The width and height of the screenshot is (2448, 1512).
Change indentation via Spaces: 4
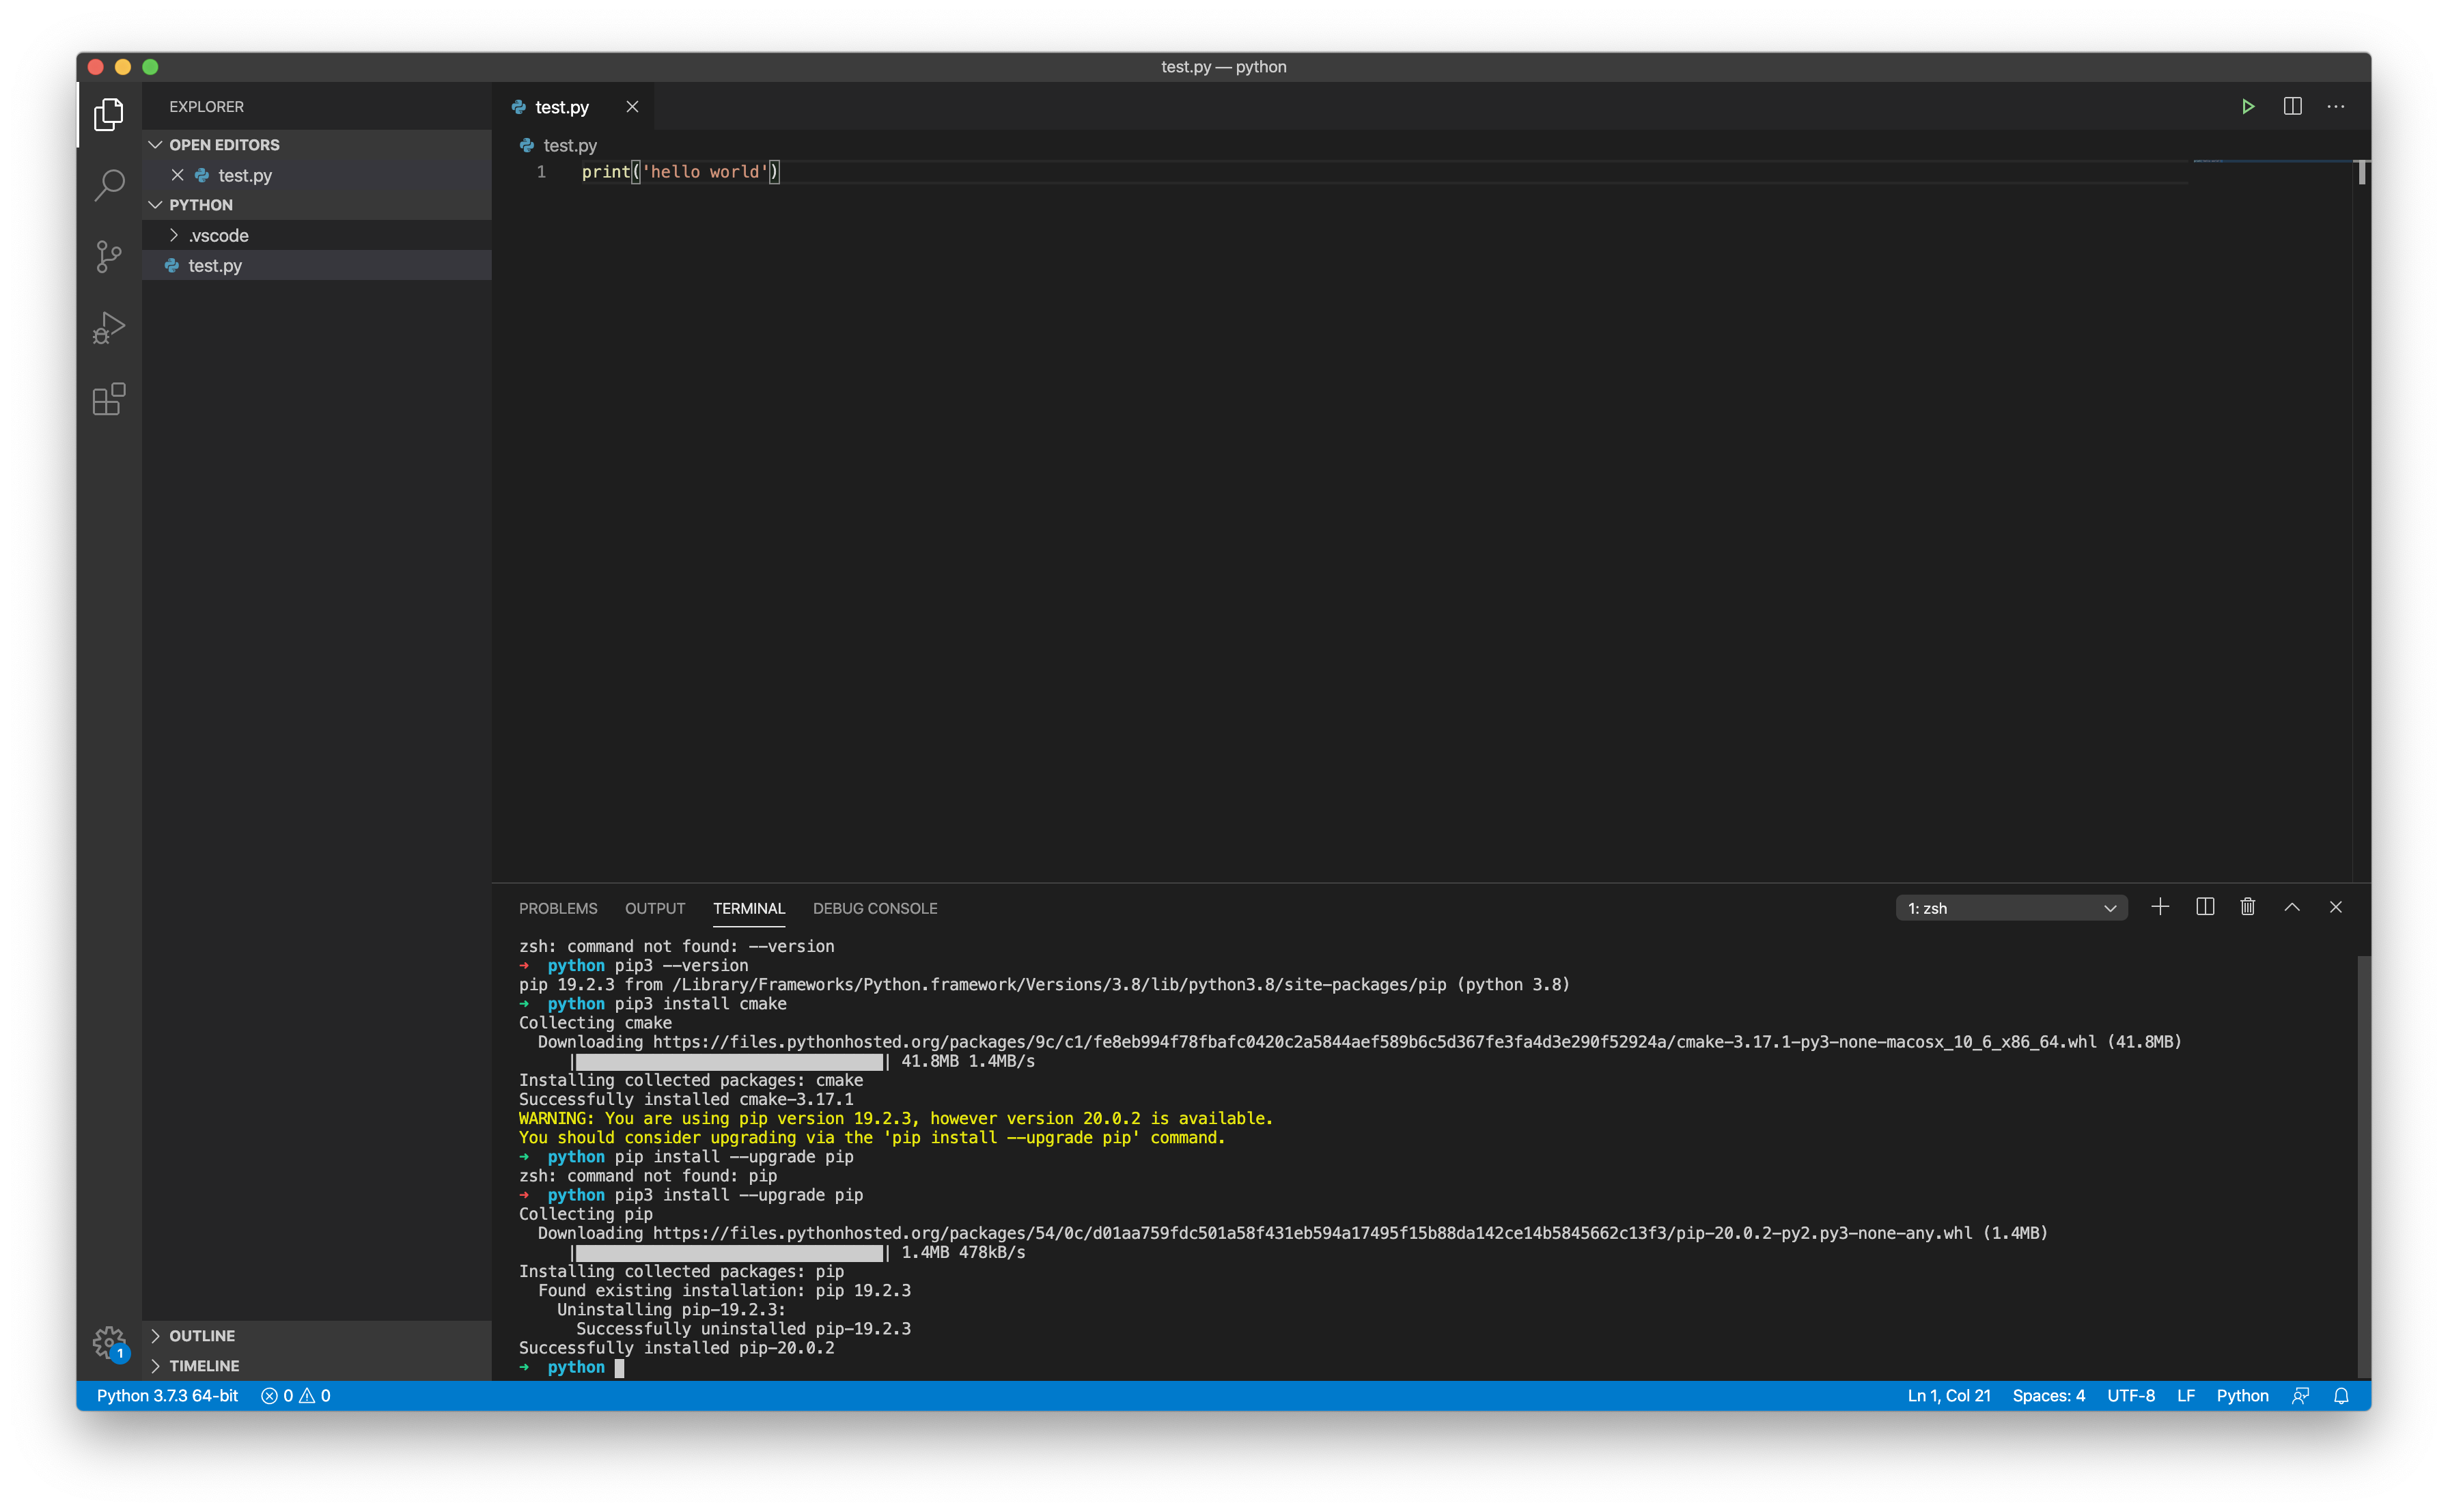coord(2048,1396)
